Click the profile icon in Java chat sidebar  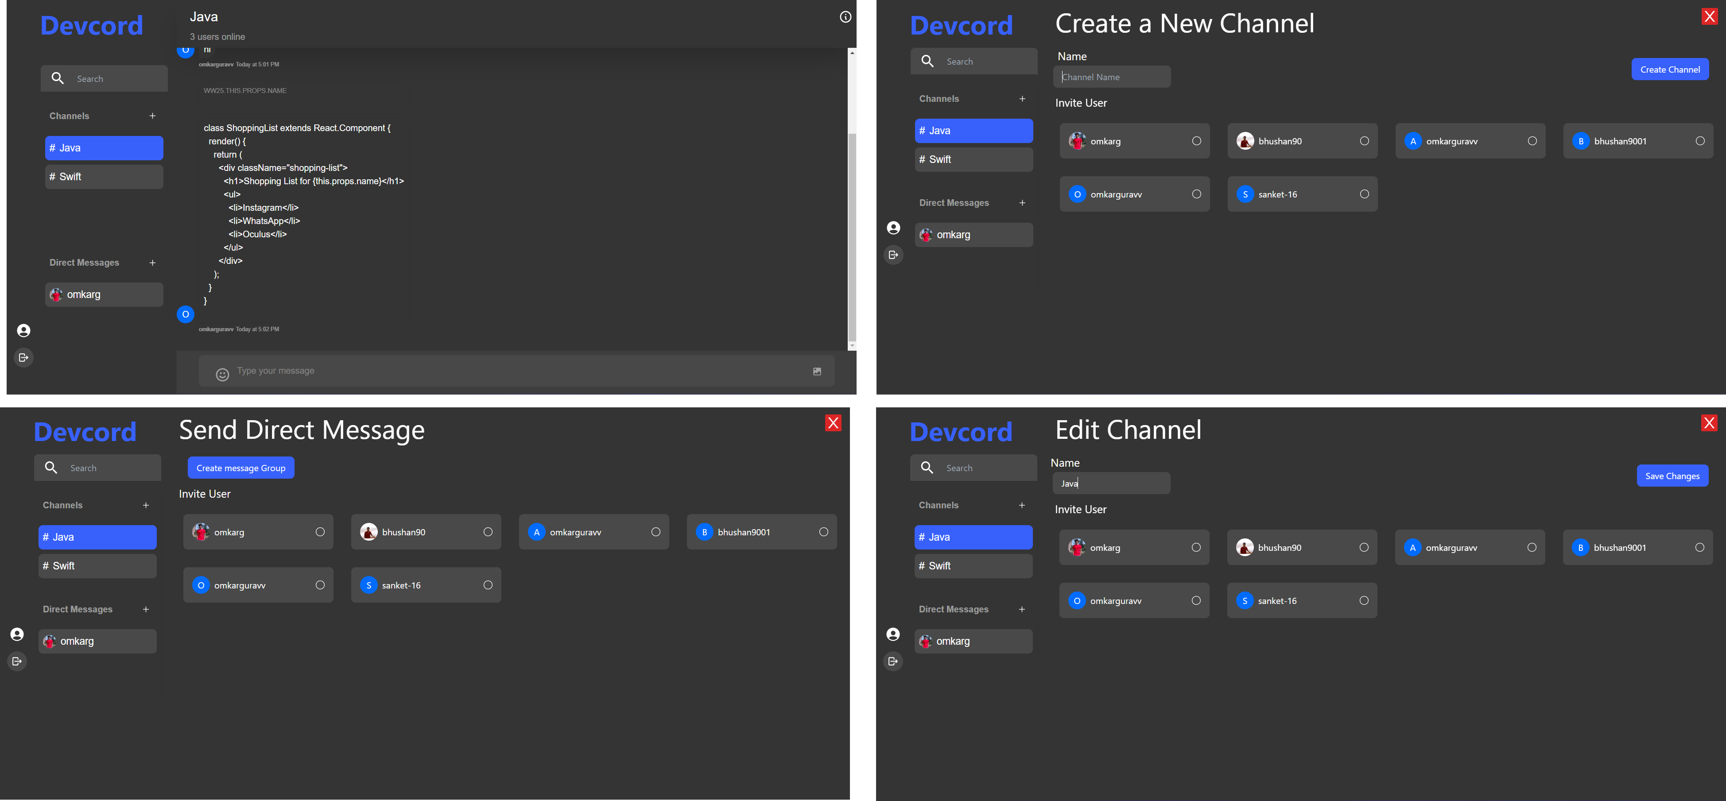point(23,331)
